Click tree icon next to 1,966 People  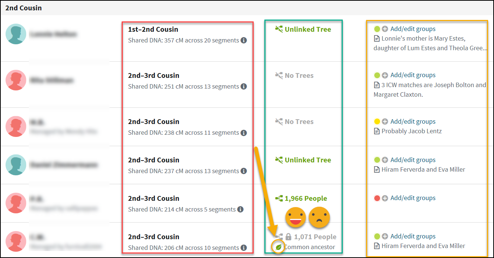[279, 199]
